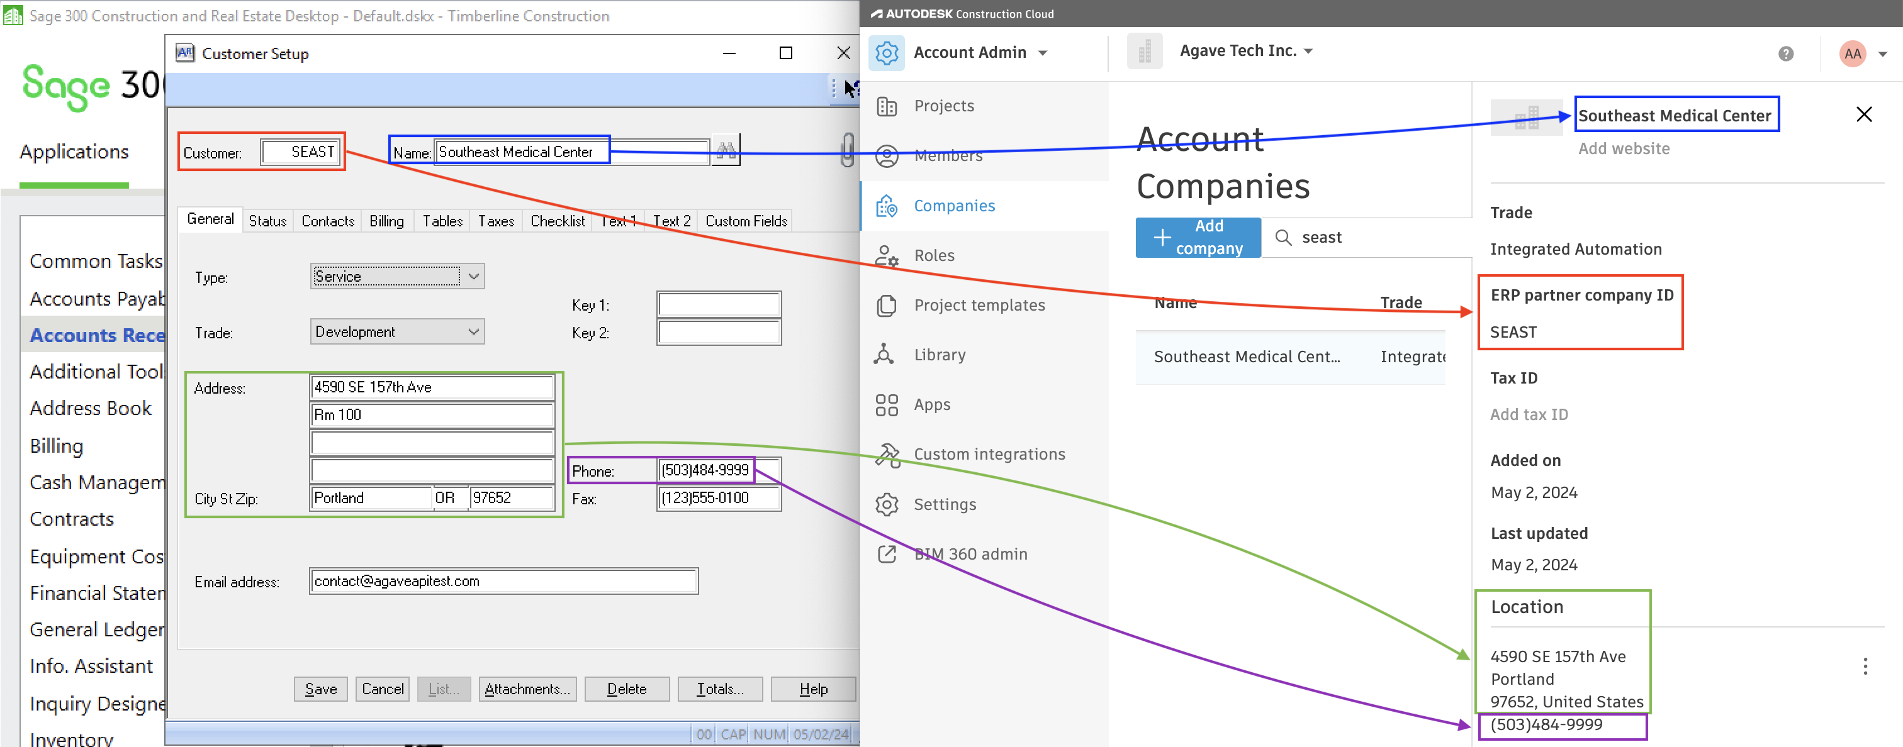The height and width of the screenshot is (747, 1903).
Task: Click the Save button
Action: (320, 689)
